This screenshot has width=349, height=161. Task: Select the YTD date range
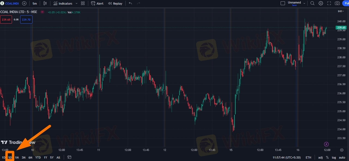coord(38,157)
